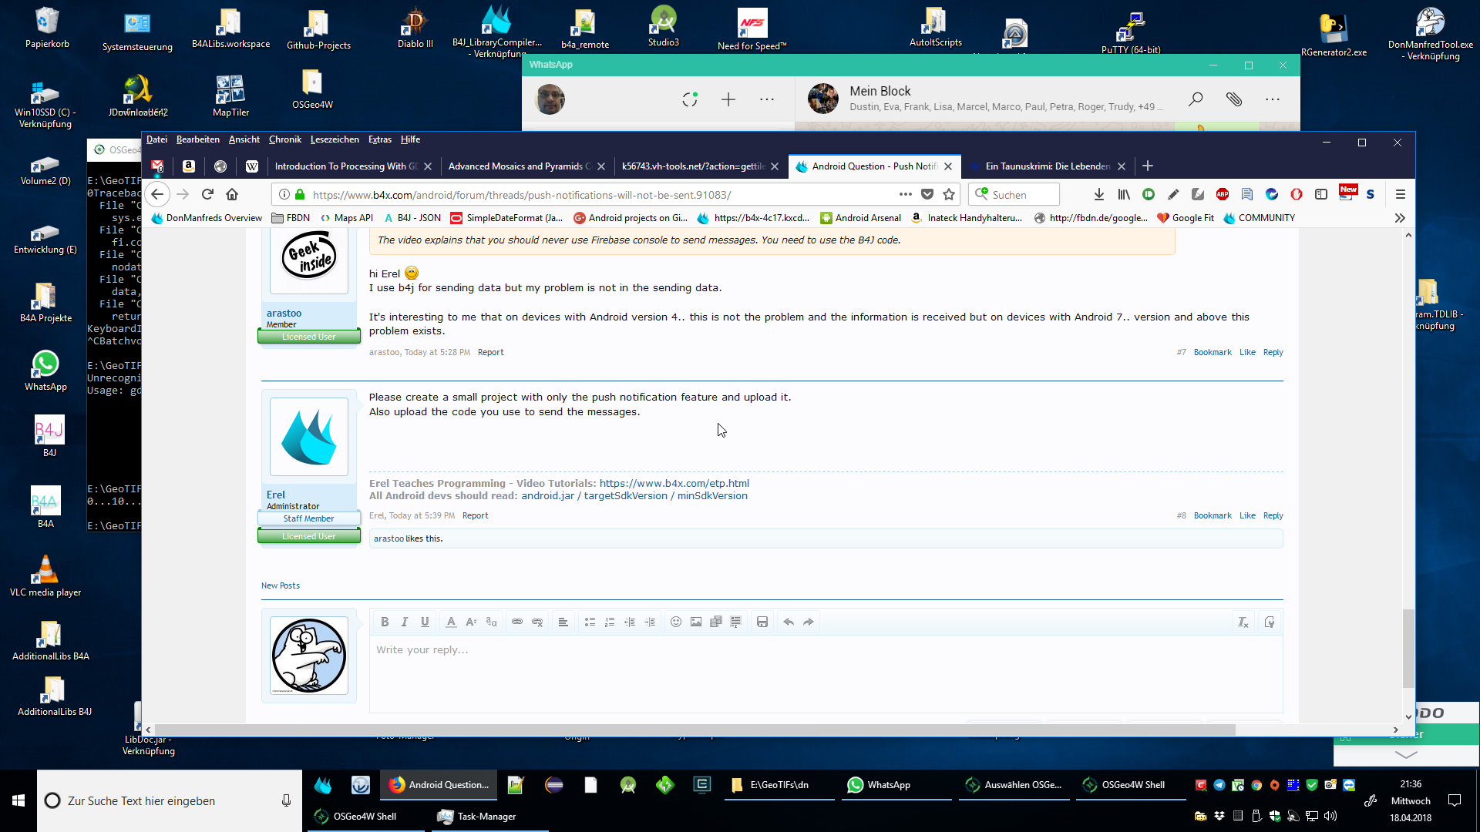Switch to Advanced Mosaics and Pyramids tab
Viewport: 1480px width, 832px height.
click(x=518, y=166)
